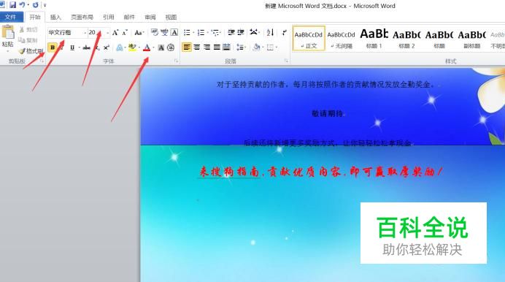Toggle Bold formatting

(x=52, y=47)
